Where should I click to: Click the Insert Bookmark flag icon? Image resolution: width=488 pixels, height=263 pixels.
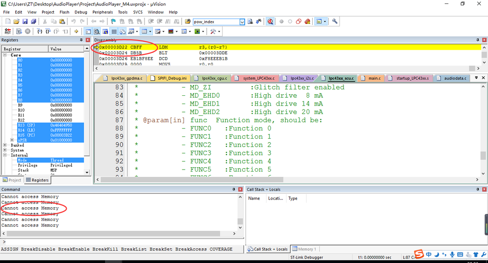tap(113, 22)
